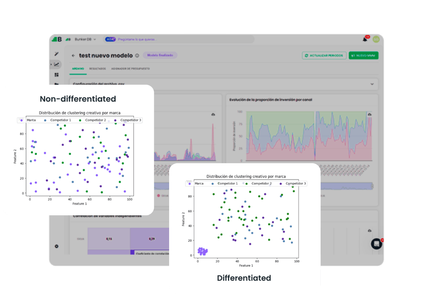Toggle Marca legend in Non-differentiated chart
Image resolution: width=433 pixels, height=300 pixels.
tap(28, 120)
